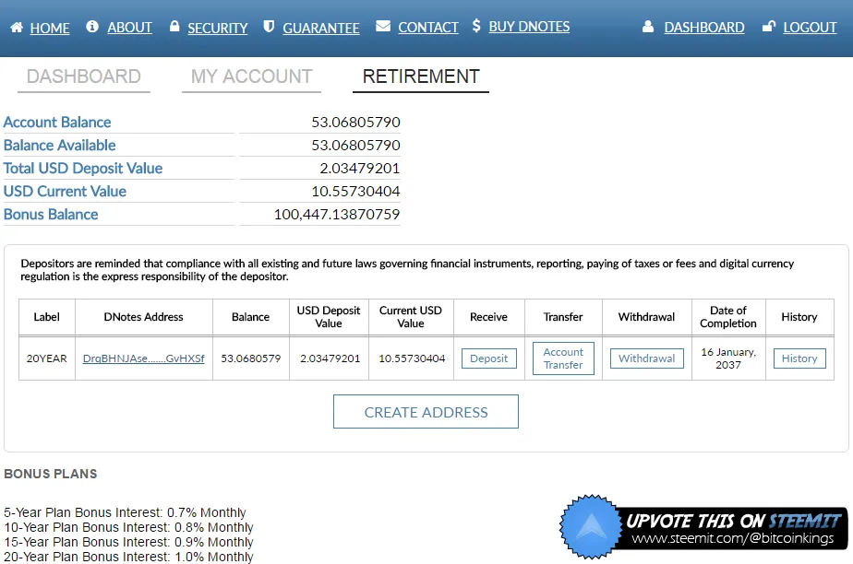Select the USD Current Value amount 10.55730404
This screenshot has height=564, width=853.
pyautogui.click(x=355, y=191)
